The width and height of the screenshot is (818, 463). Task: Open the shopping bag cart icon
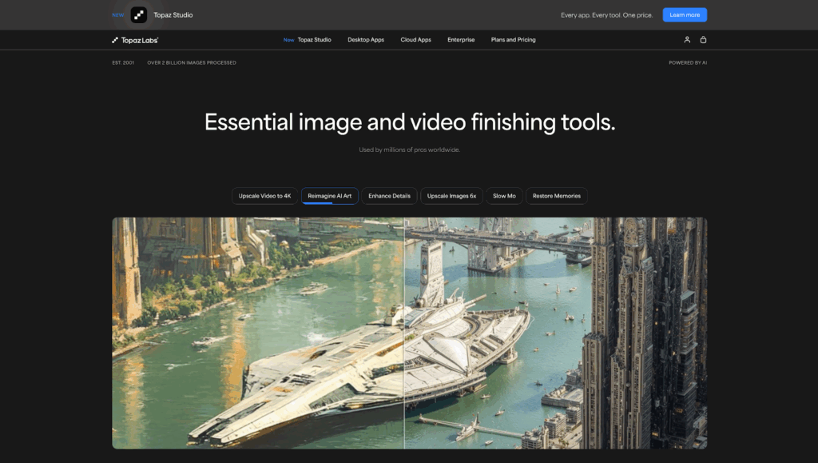703,40
